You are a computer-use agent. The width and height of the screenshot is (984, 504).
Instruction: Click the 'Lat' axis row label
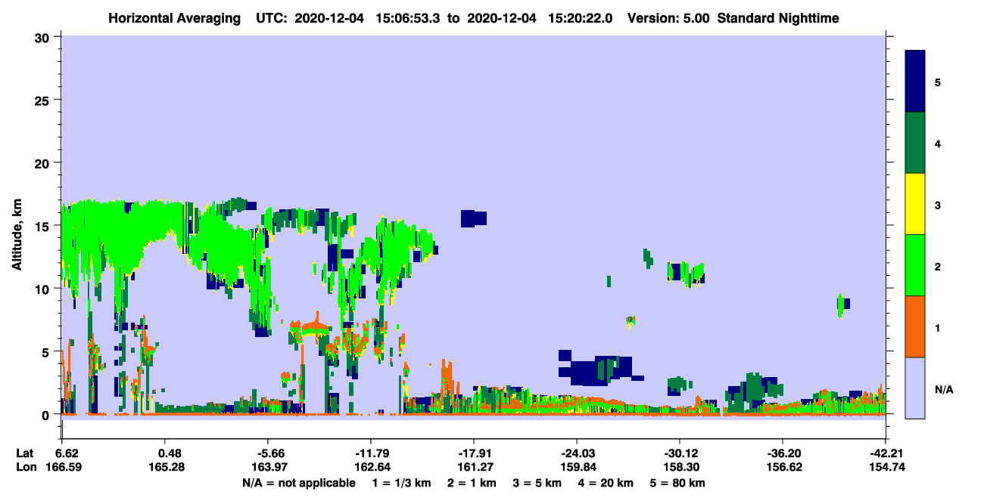(x=25, y=453)
